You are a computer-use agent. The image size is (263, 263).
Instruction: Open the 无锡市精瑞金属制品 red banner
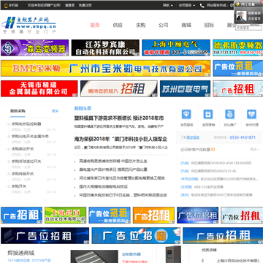39,88
